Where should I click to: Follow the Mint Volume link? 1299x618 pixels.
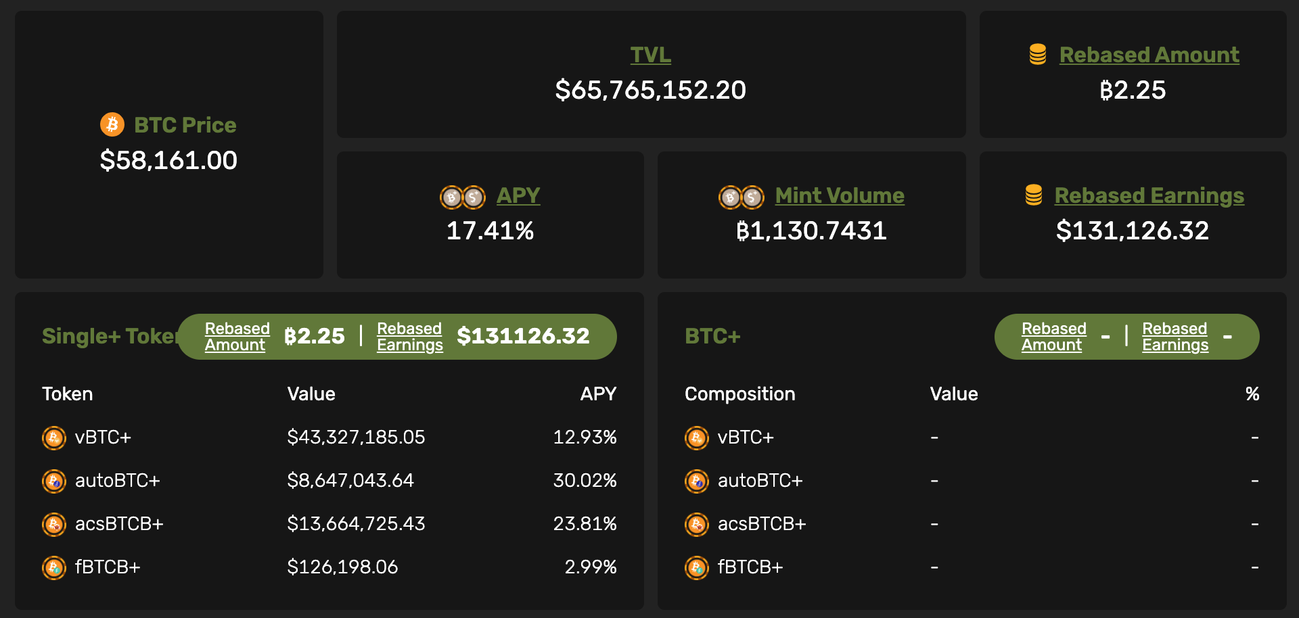[840, 195]
